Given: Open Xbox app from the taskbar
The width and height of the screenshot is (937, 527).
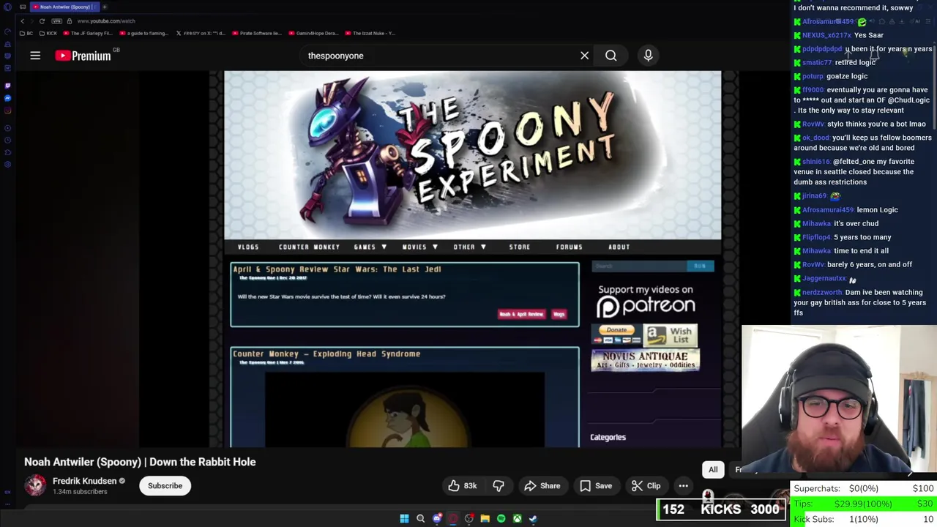Looking at the screenshot, I should pyautogui.click(x=517, y=519).
